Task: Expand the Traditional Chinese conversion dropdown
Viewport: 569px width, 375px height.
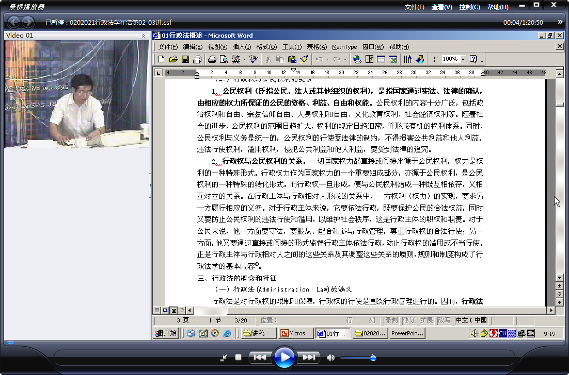Action: pos(244,59)
